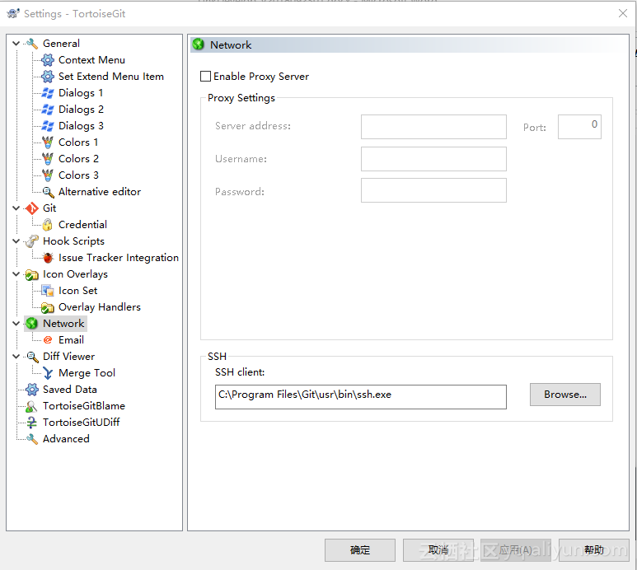Image resolution: width=637 pixels, height=570 pixels.
Task: Click the Server address input field
Action: (433, 127)
